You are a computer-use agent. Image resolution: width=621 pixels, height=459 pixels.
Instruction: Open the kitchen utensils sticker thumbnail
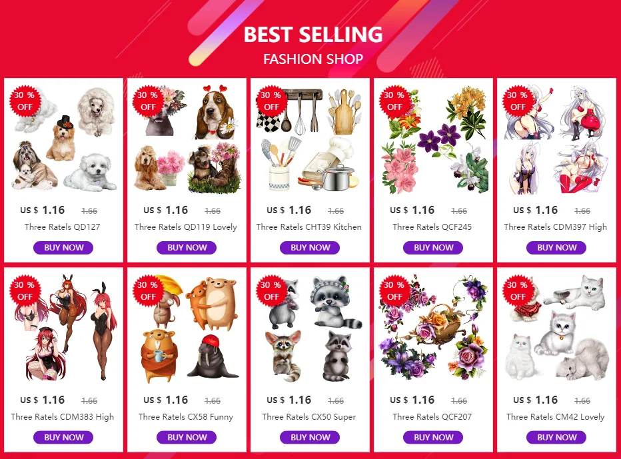[310, 139]
